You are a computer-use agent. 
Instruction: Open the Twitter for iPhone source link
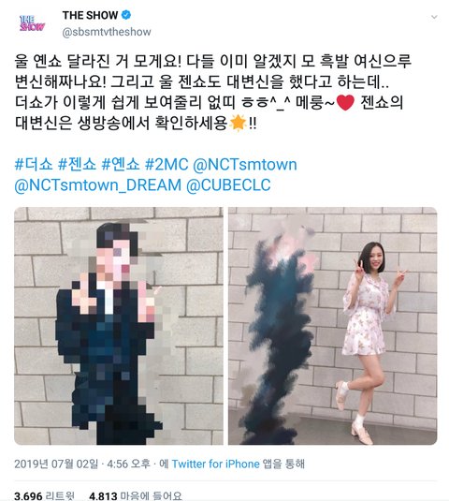pyautogui.click(x=216, y=464)
